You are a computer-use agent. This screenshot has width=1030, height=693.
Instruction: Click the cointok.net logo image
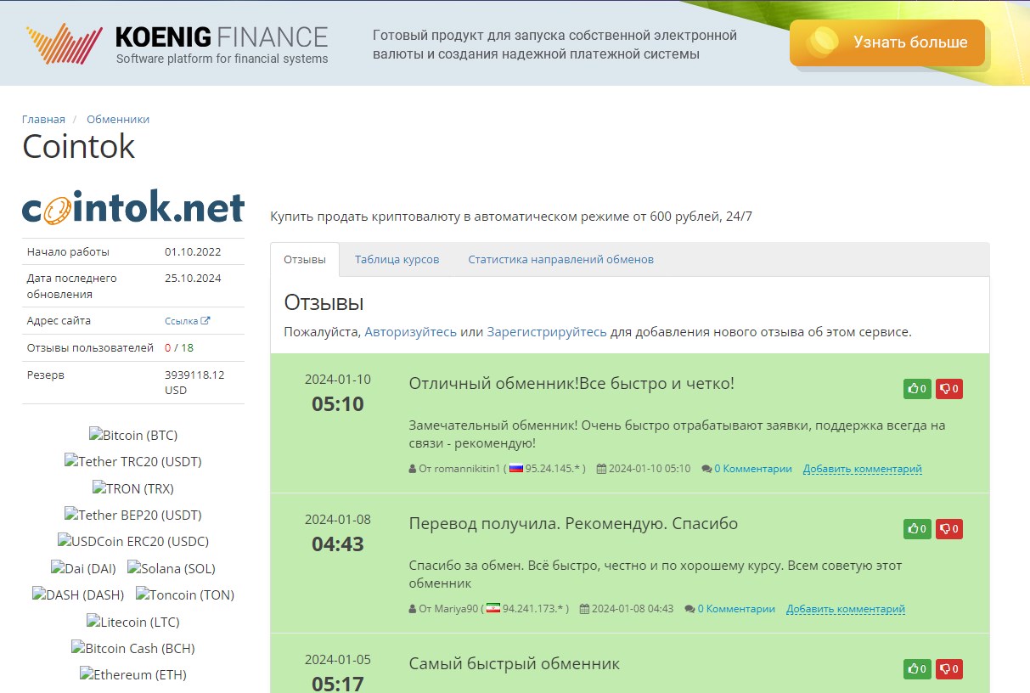coord(133,207)
